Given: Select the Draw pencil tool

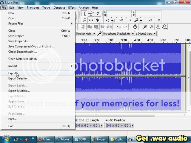Looking at the screenshot, I should pos(98,13).
